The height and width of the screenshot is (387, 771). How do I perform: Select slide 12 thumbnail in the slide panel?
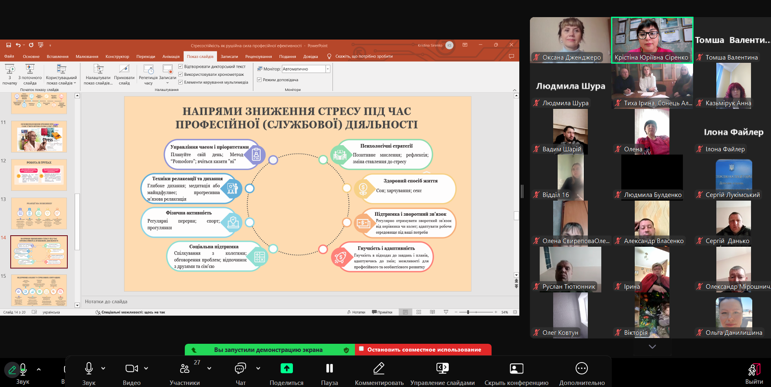39,175
